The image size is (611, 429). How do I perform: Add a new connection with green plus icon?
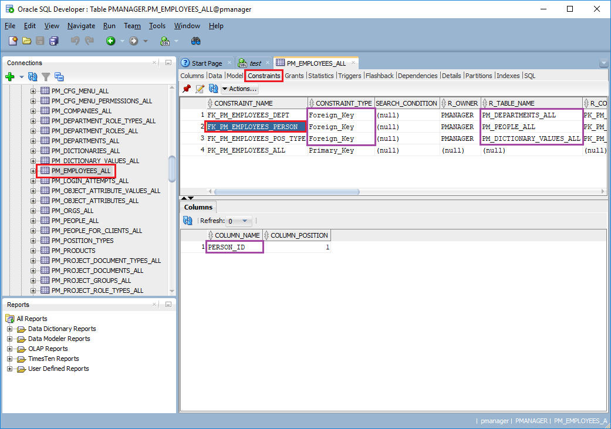(9, 76)
